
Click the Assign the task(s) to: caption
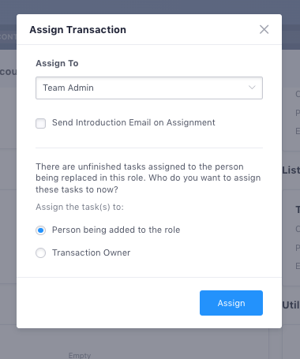(x=80, y=207)
